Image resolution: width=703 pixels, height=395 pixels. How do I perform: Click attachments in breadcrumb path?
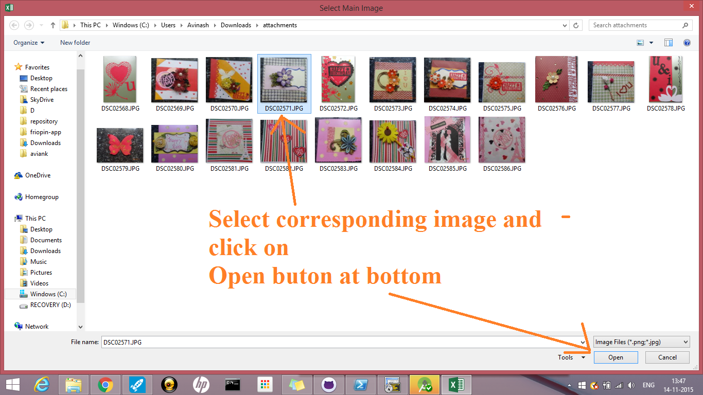click(x=280, y=25)
